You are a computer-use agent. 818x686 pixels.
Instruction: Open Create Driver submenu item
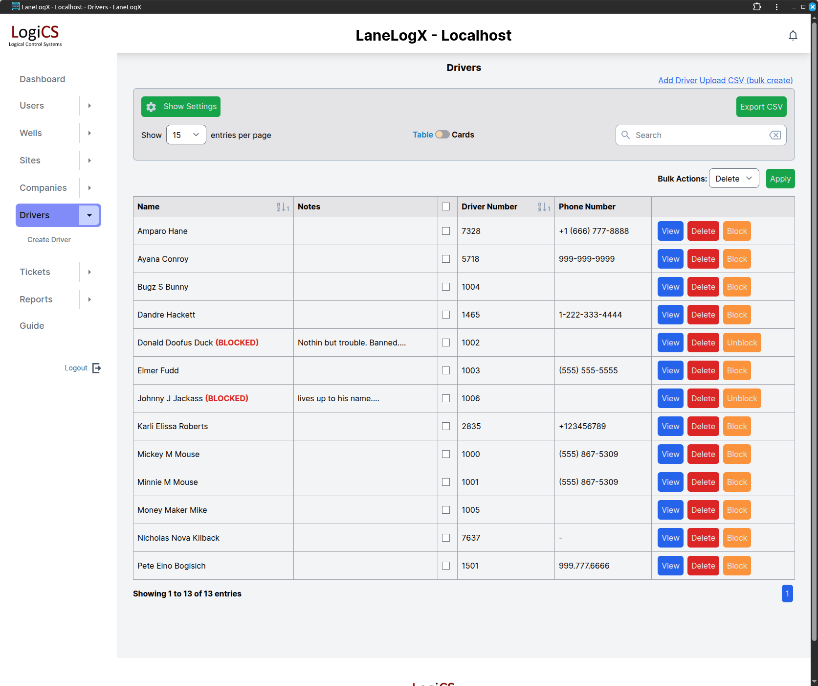click(x=49, y=240)
